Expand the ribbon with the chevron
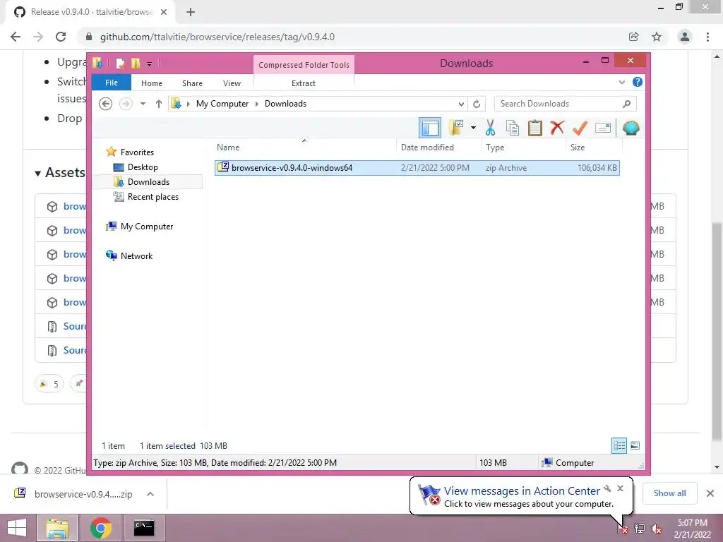The width and height of the screenshot is (723, 542). click(621, 82)
